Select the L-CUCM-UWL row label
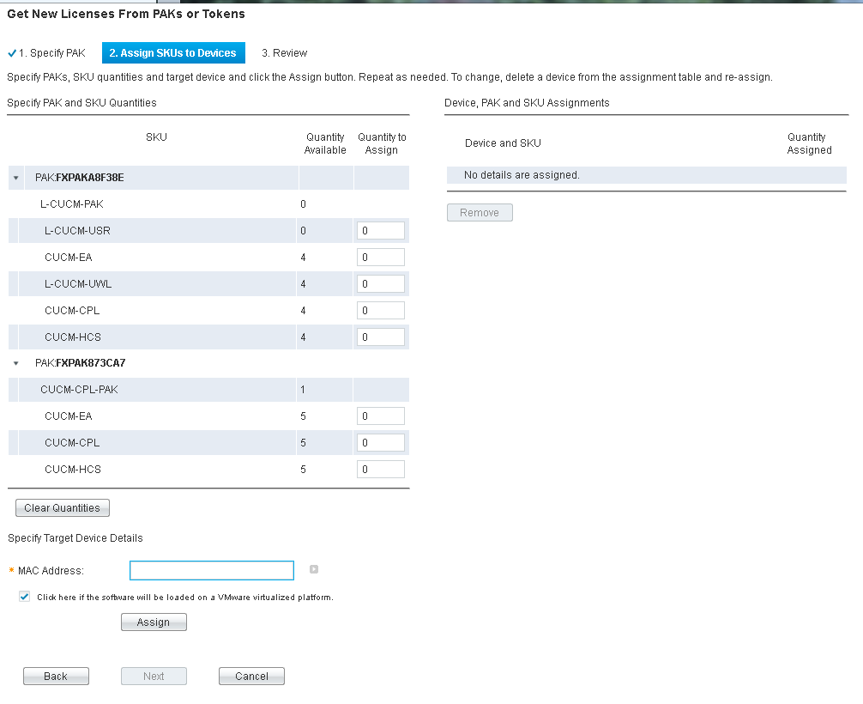 (78, 283)
